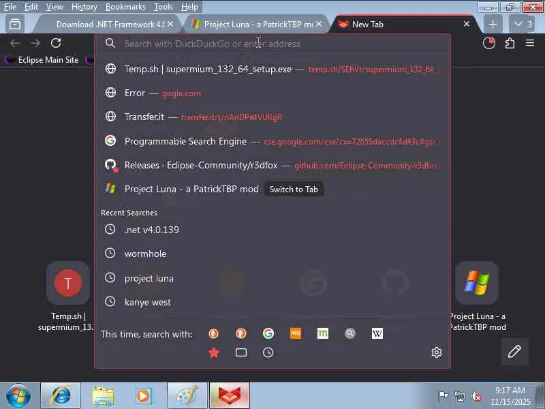Search history with the clock icon

click(268, 352)
